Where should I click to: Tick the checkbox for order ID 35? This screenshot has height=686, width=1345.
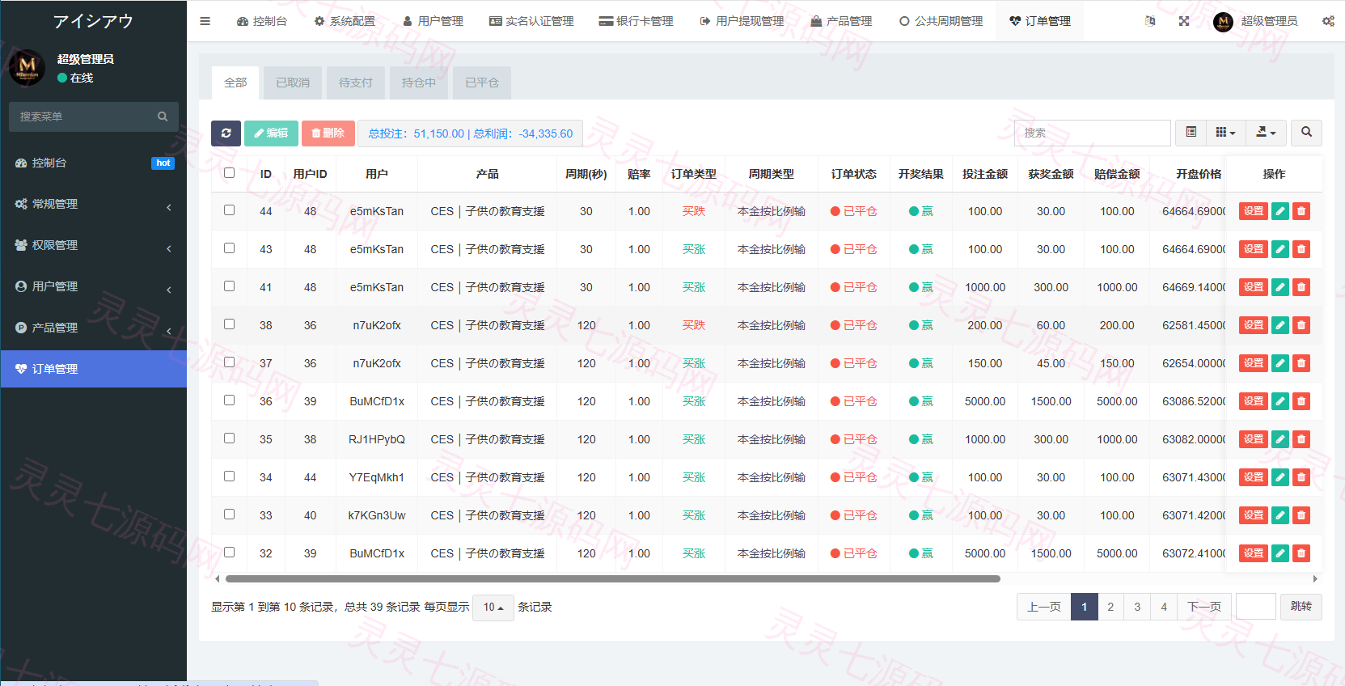point(230,438)
